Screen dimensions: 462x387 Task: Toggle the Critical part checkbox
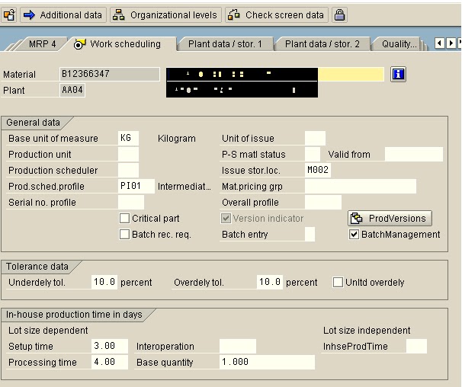point(124,218)
